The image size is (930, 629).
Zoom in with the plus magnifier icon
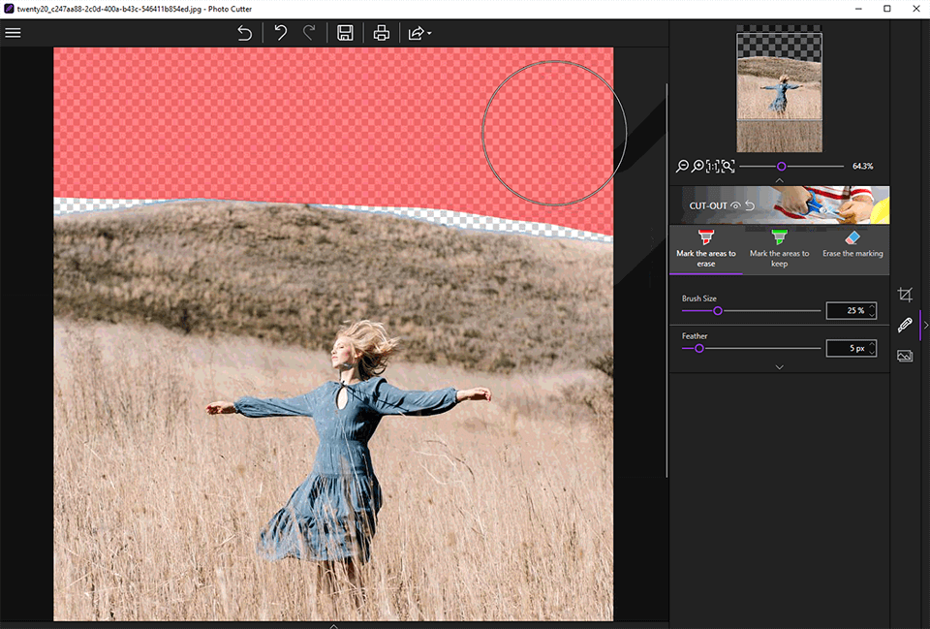click(x=697, y=167)
